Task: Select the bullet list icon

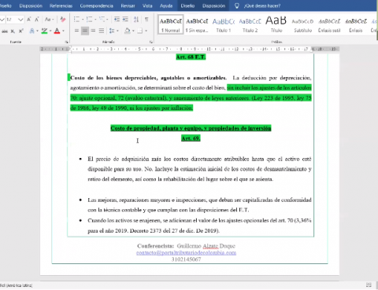Action: [76, 20]
